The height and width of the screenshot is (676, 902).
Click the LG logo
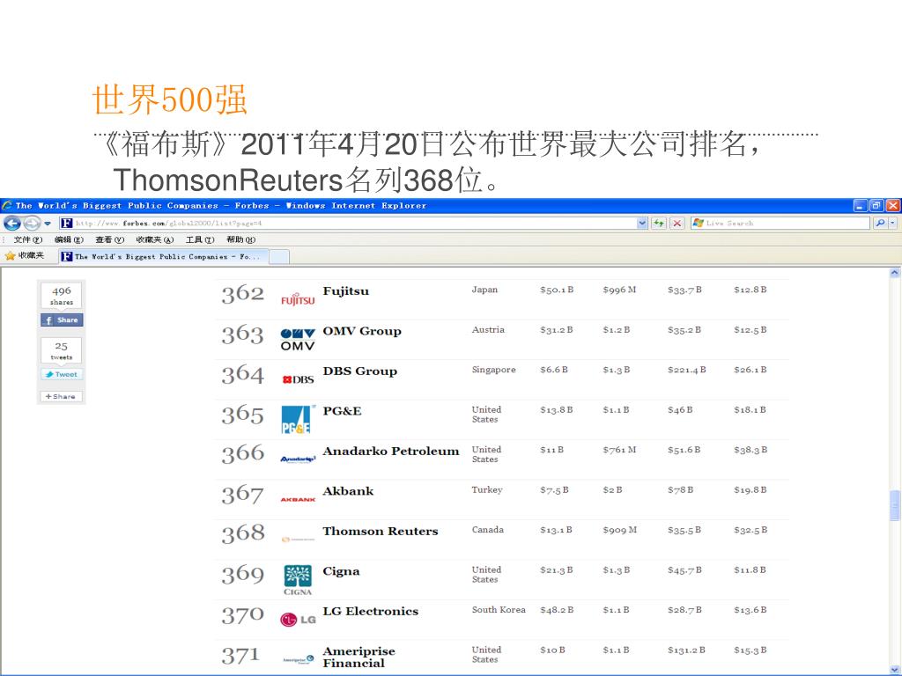pos(298,619)
